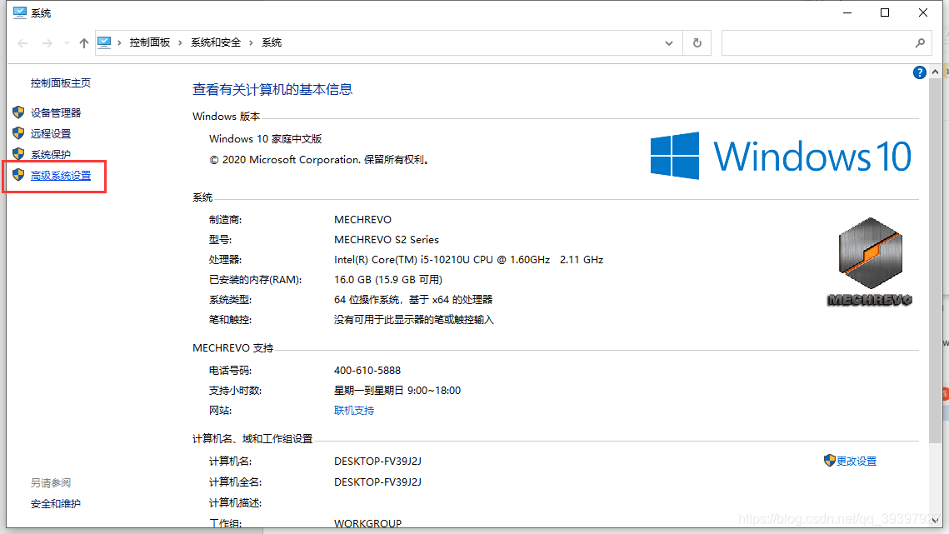Click WORKGROUP value text
949x534 pixels.
368,524
